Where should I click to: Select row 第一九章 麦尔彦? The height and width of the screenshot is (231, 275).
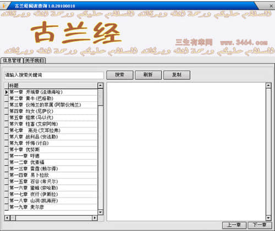(53, 207)
